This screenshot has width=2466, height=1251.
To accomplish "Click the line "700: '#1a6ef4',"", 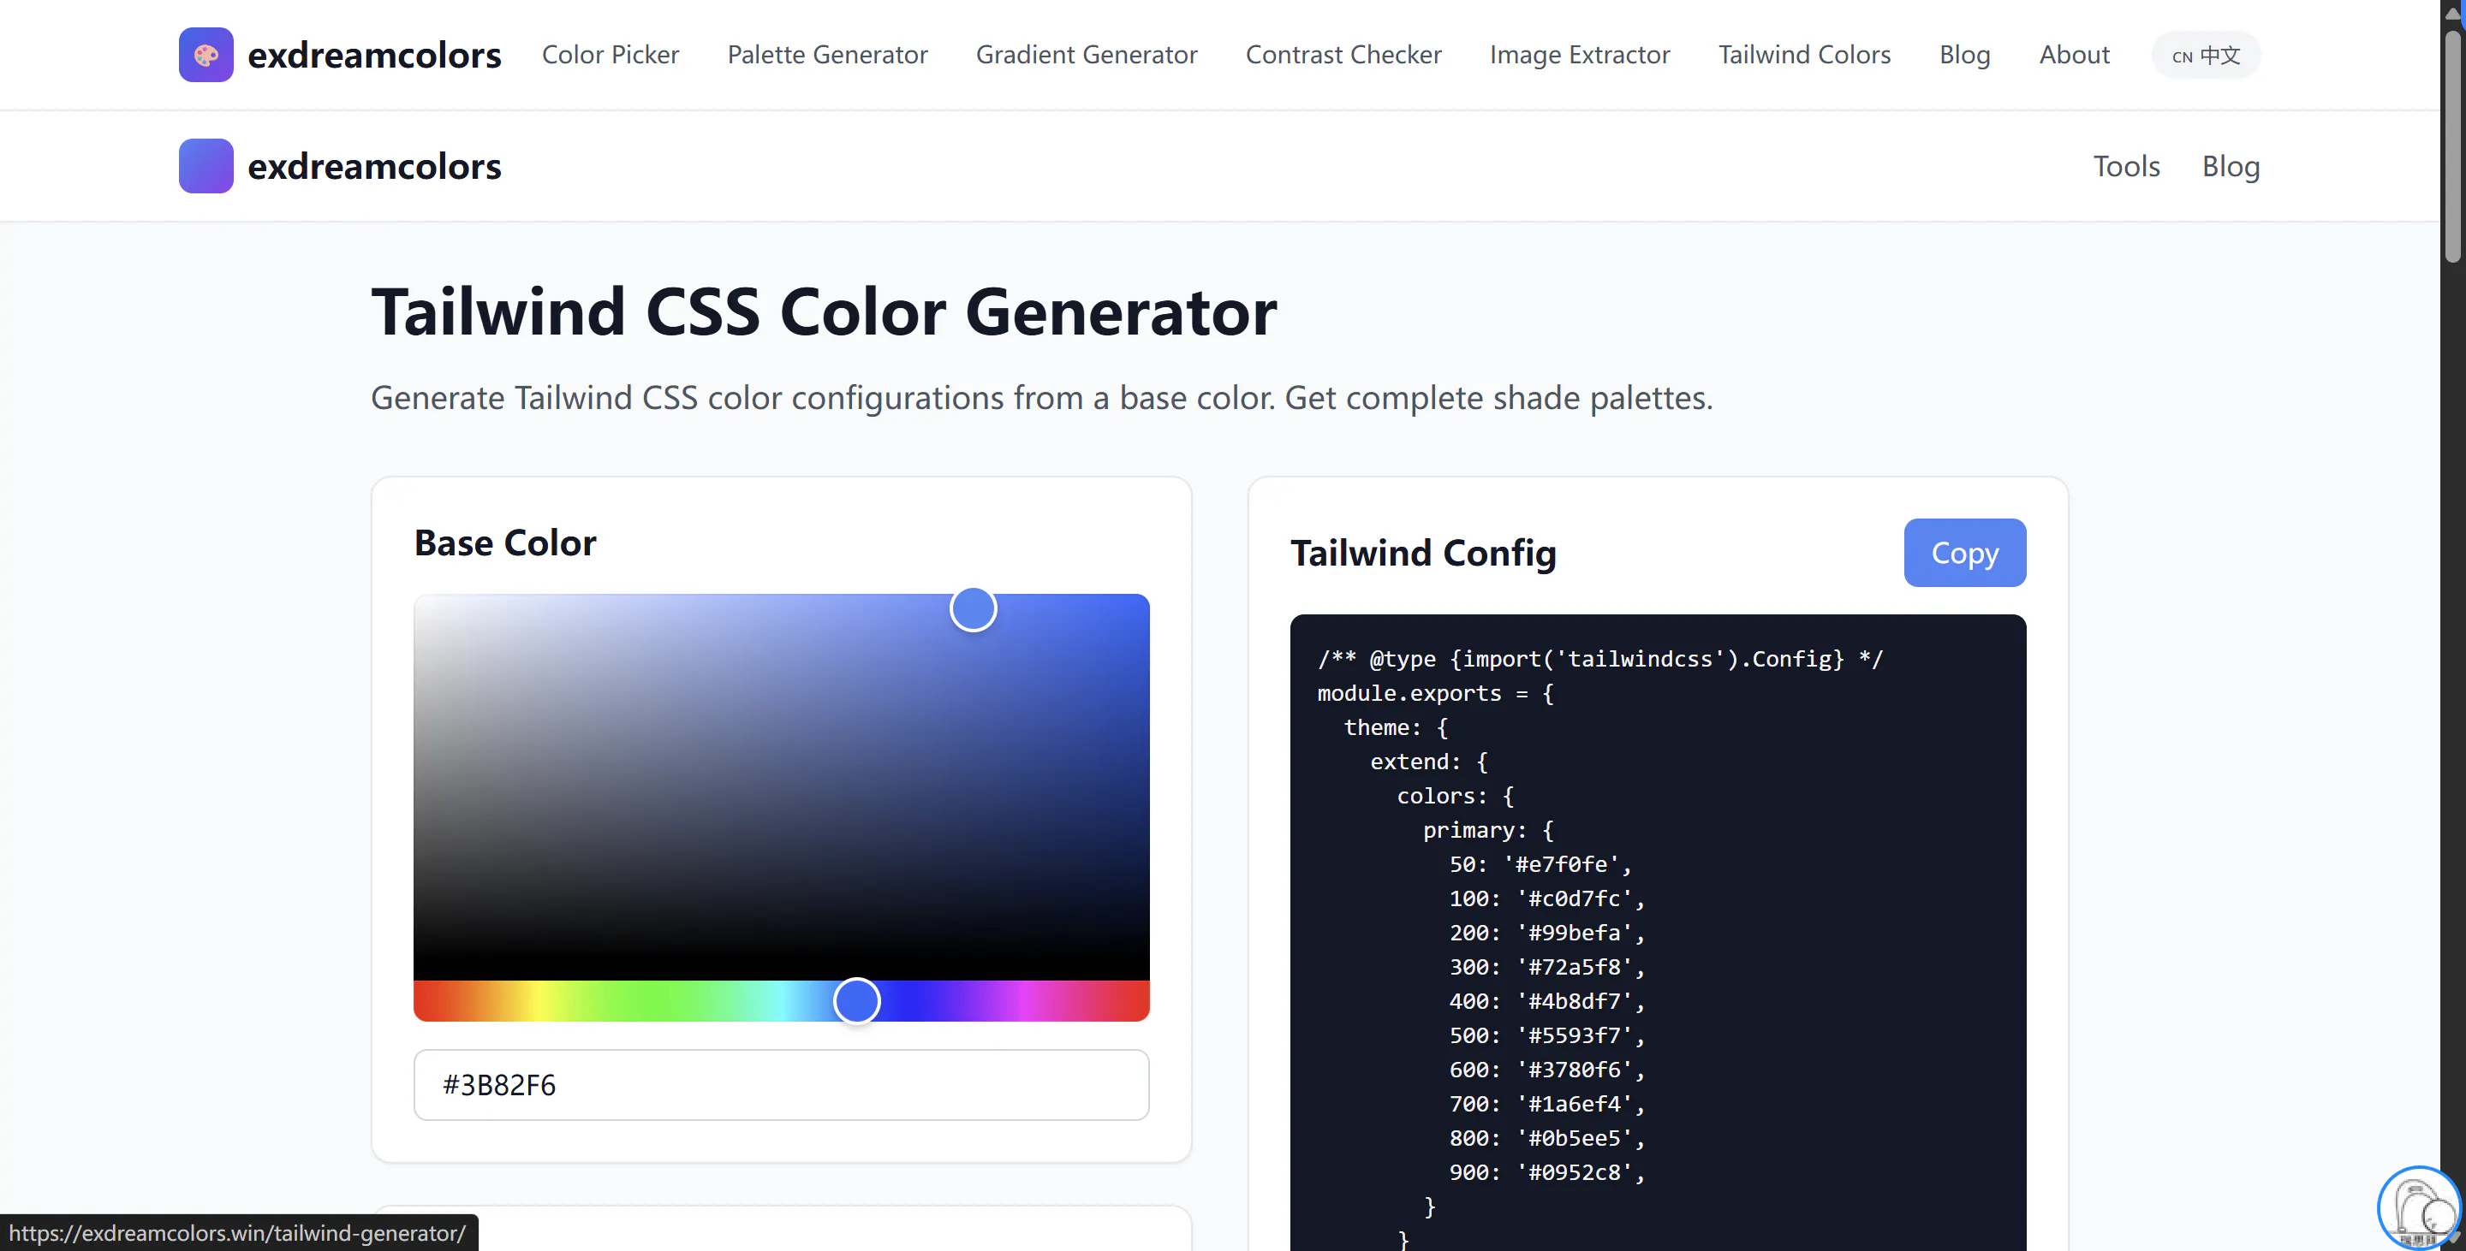I will [x=1547, y=1105].
